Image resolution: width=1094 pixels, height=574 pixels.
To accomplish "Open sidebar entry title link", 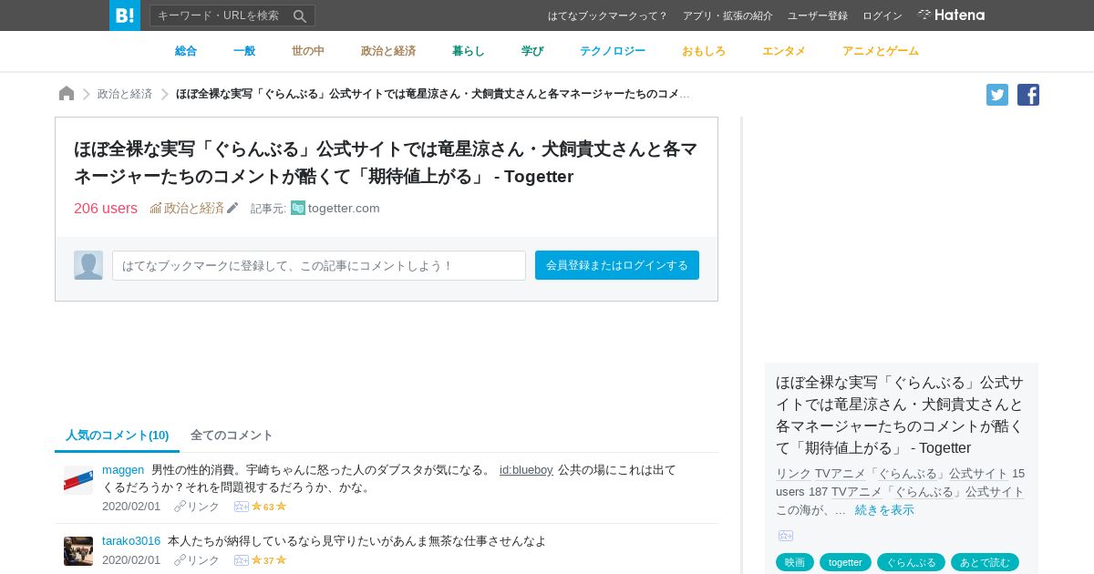I will tap(900, 415).
